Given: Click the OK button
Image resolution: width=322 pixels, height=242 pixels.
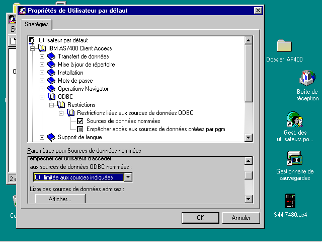Looking at the screenshot, I should point(200,218).
